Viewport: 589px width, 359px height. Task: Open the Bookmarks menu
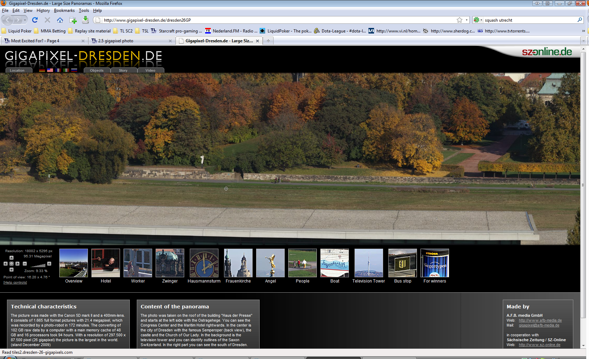click(x=64, y=10)
